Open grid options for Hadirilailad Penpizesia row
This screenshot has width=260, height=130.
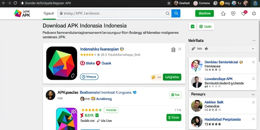tap(253, 119)
